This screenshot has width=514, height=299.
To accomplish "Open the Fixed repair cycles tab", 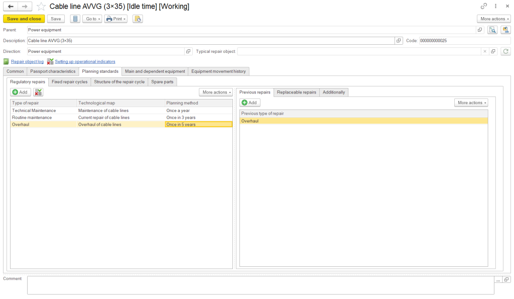I will coord(69,81).
